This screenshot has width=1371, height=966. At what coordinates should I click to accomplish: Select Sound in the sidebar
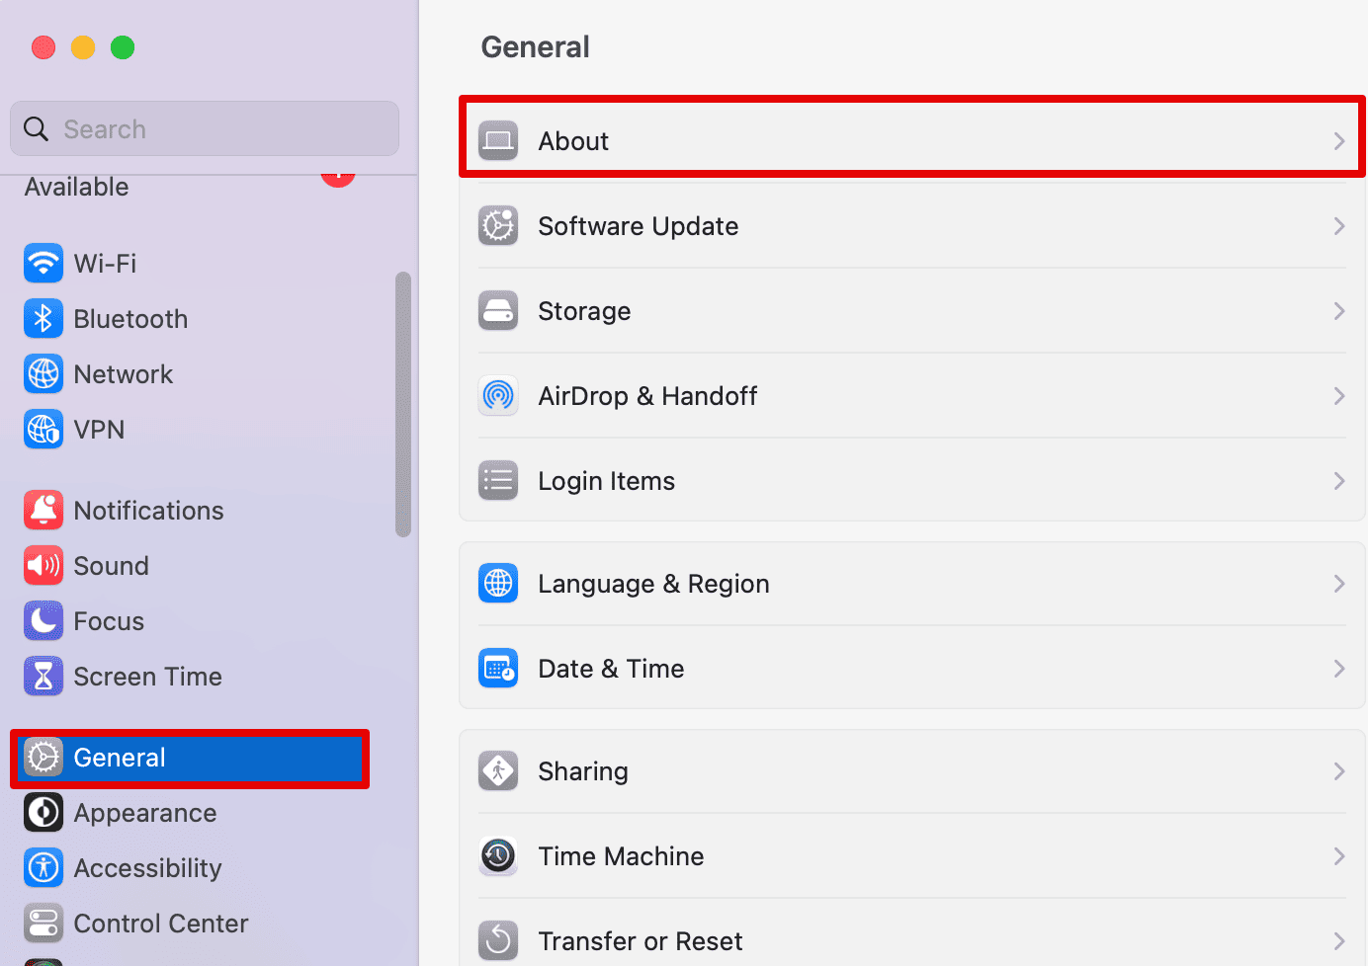[x=112, y=565]
